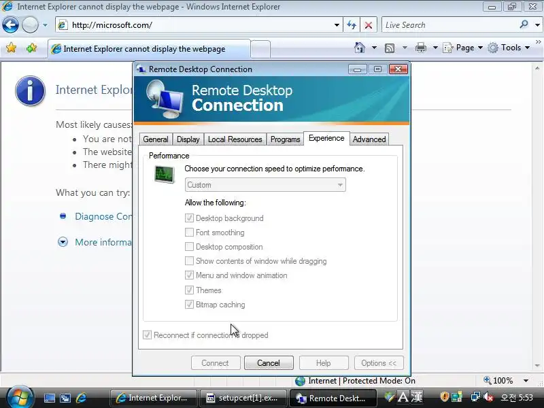
Task: Launch Internet Explorer from quick launch
Action: (81, 398)
